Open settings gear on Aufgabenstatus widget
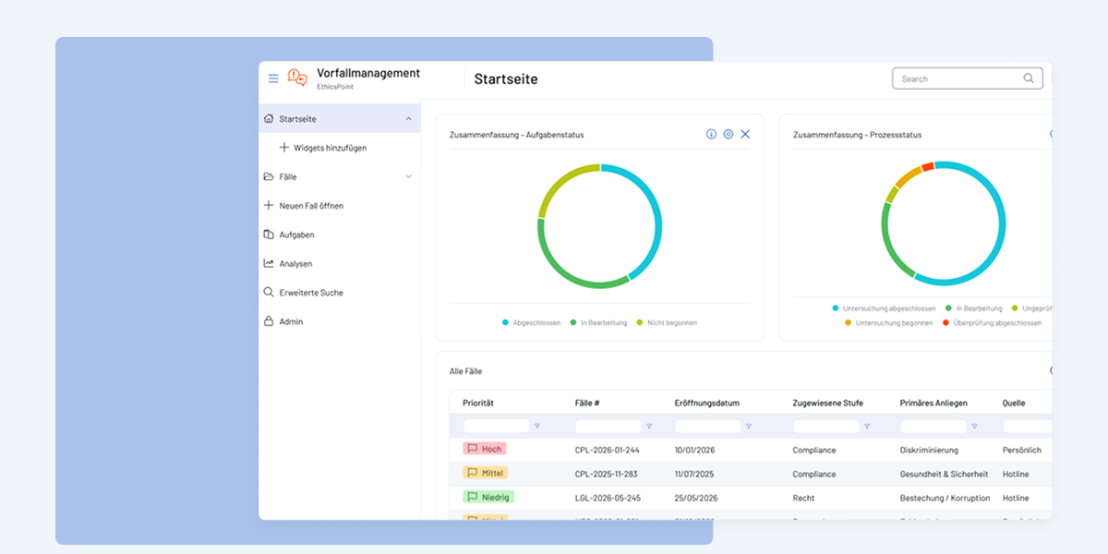Screen dimensions: 1108x554 (x=728, y=134)
